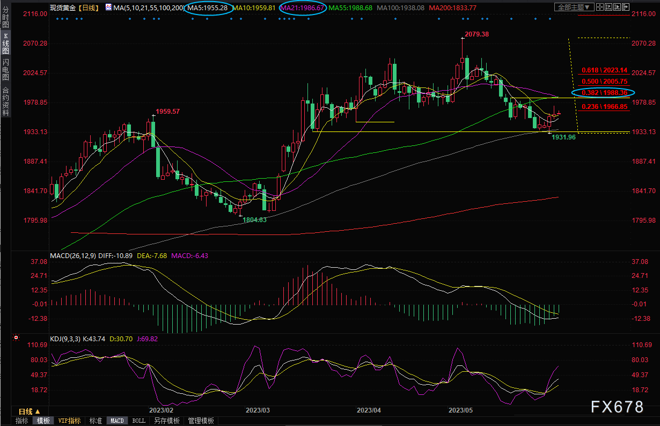Click the 管理模板 button
660x426 pixels.
(x=201, y=421)
